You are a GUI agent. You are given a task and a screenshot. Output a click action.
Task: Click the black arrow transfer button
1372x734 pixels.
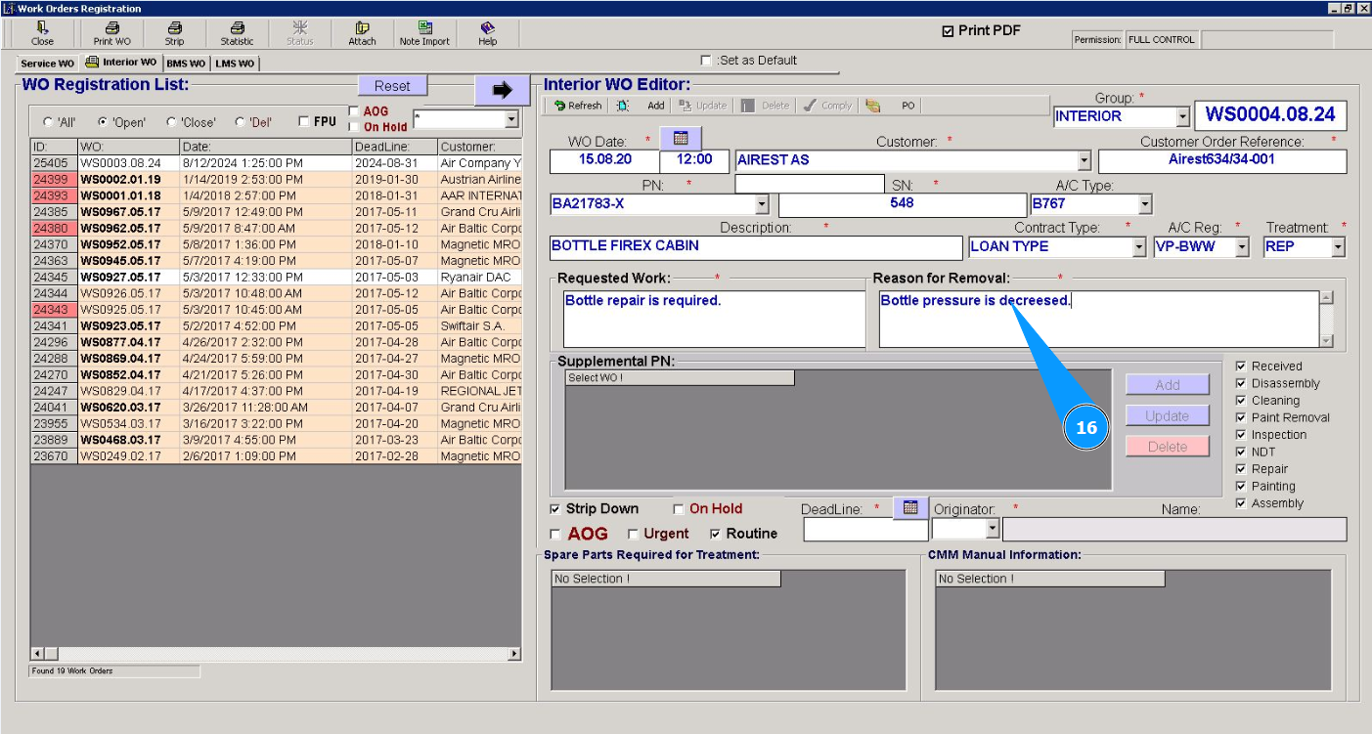(x=502, y=90)
